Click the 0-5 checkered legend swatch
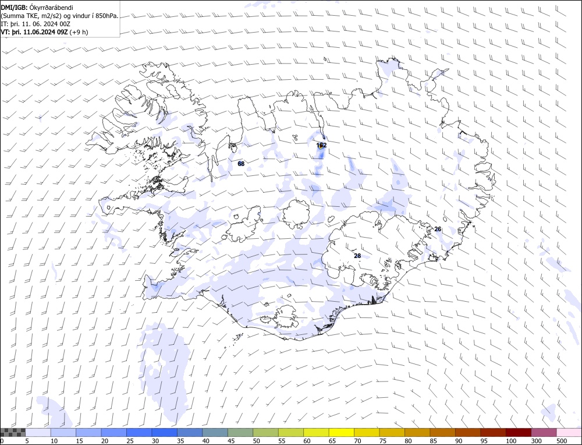The height and width of the screenshot is (445, 582). [x=13, y=432]
